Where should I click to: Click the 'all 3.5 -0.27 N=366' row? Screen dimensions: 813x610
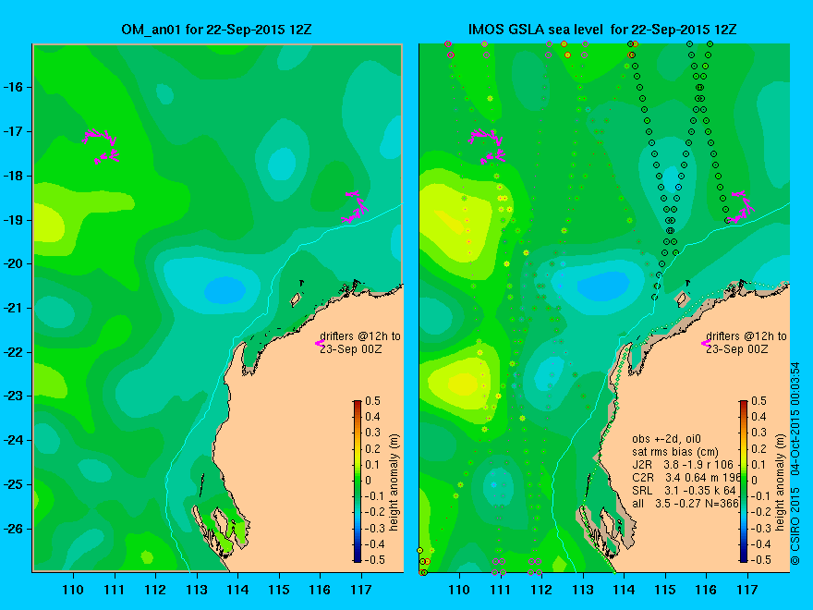(685, 504)
